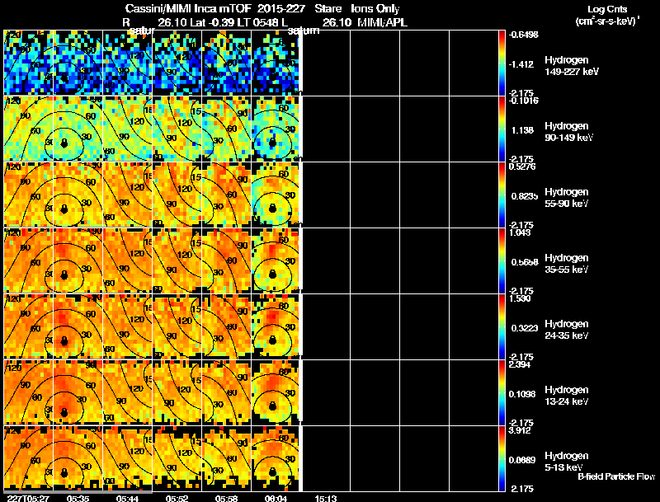This screenshot has width=660, height=502.
Task: Click the Hydrogen 90-149 keV color bar
Action: (x=502, y=129)
